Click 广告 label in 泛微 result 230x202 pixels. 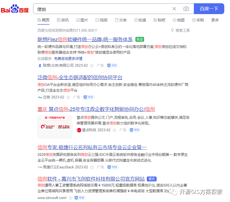coord(77,97)
